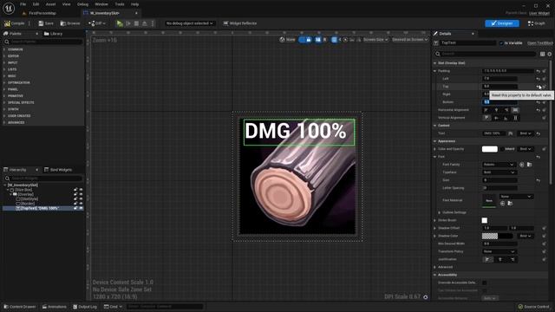
Task: Open the Debug menu
Action: (x=82, y=4)
